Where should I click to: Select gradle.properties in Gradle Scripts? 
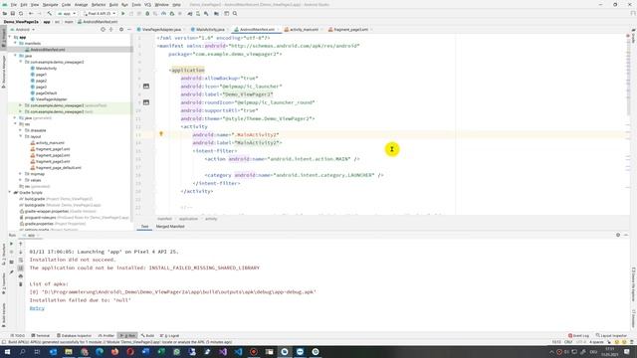(x=40, y=224)
